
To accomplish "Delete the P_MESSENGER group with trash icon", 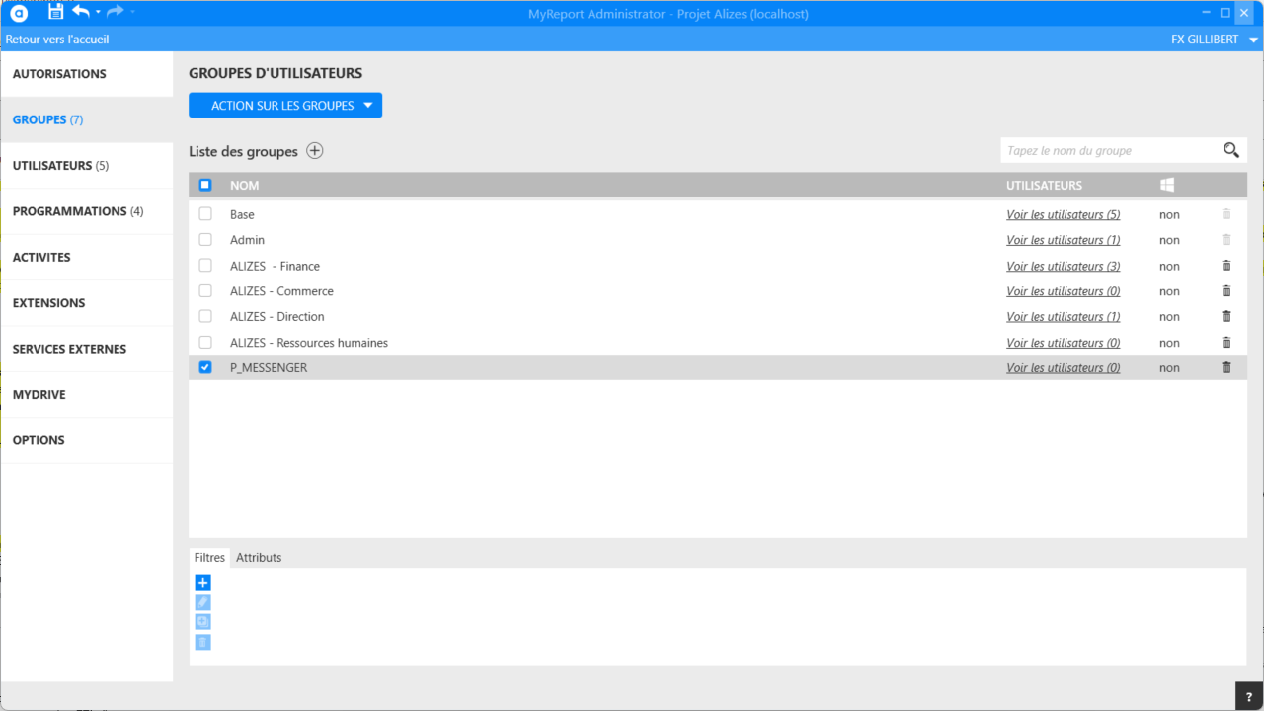I will click(x=1226, y=367).
